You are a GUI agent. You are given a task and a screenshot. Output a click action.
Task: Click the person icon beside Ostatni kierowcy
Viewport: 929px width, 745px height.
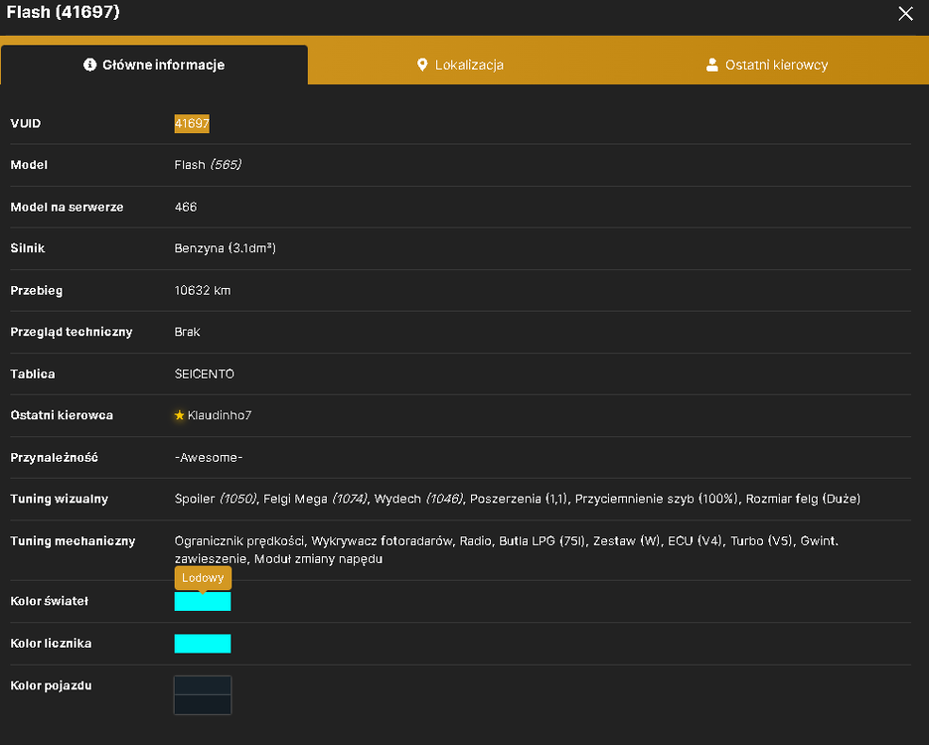pyautogui.click(x=712, y=65)
